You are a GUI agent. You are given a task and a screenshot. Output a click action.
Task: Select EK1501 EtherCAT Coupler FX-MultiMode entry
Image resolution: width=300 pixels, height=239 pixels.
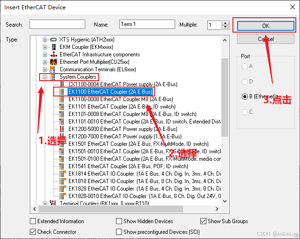click(138, 144)
